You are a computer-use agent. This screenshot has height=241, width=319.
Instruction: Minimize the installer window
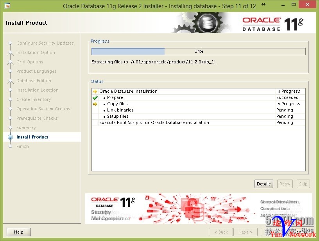click(x=283, y=5)
